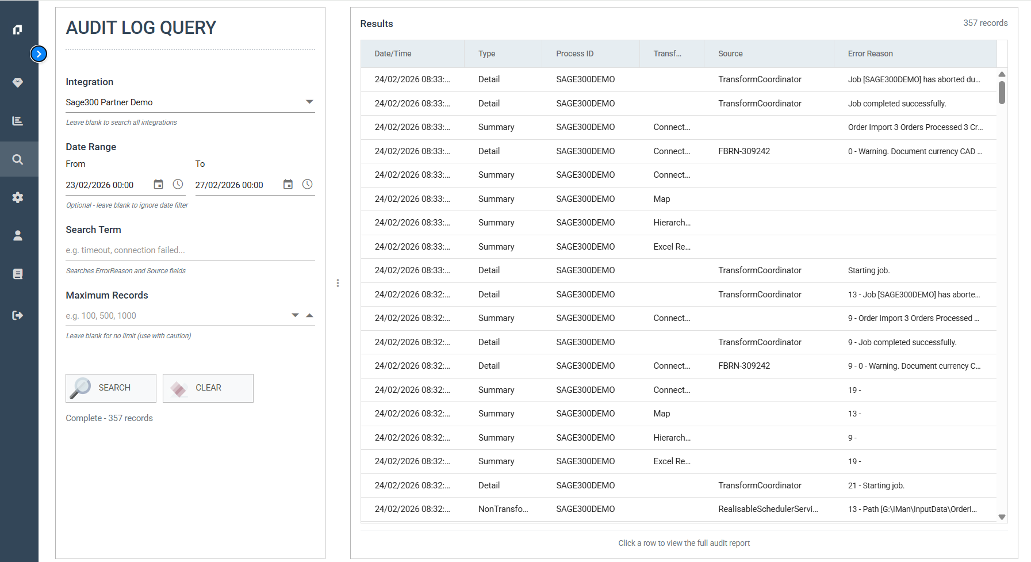Click the Error Reason column header
The width and height of the screenshot is (1031, 562).
[x=870, y=53]
